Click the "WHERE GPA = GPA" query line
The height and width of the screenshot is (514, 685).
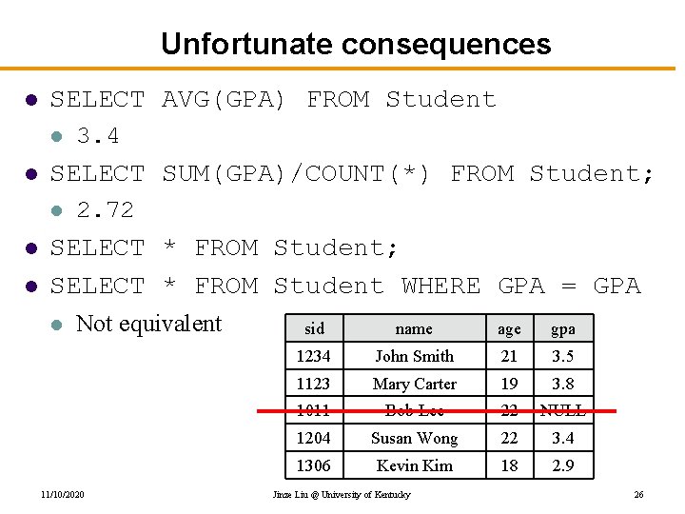(x=345, y=286)
